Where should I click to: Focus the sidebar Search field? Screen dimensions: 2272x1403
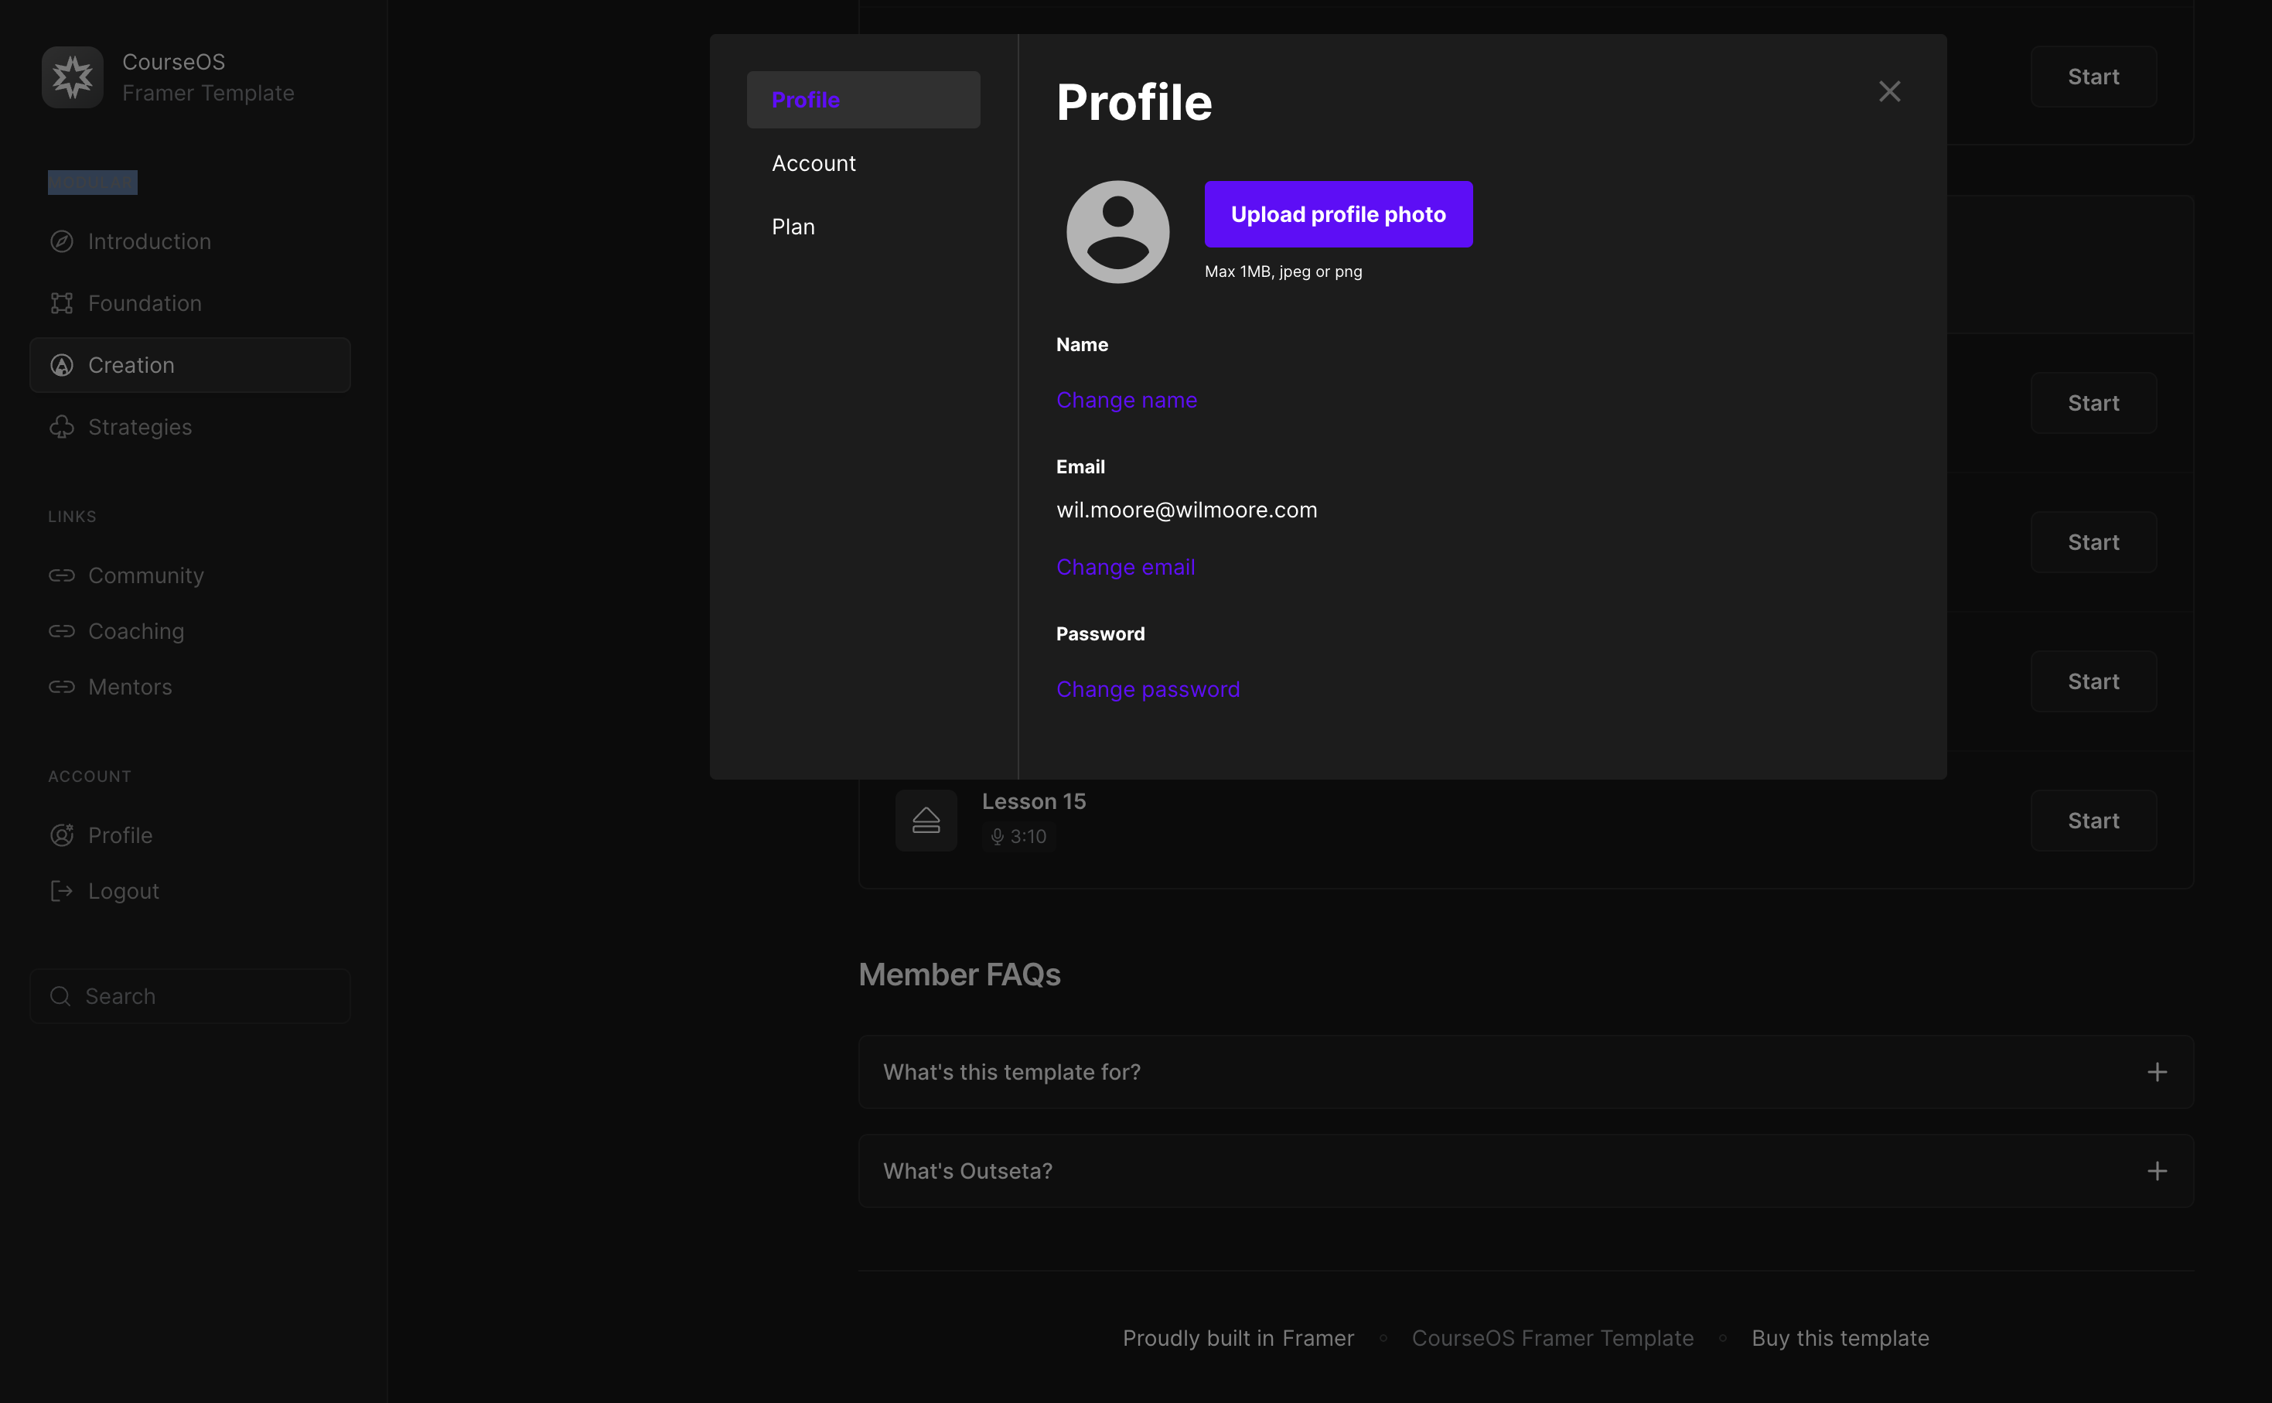tap(190, 995)
